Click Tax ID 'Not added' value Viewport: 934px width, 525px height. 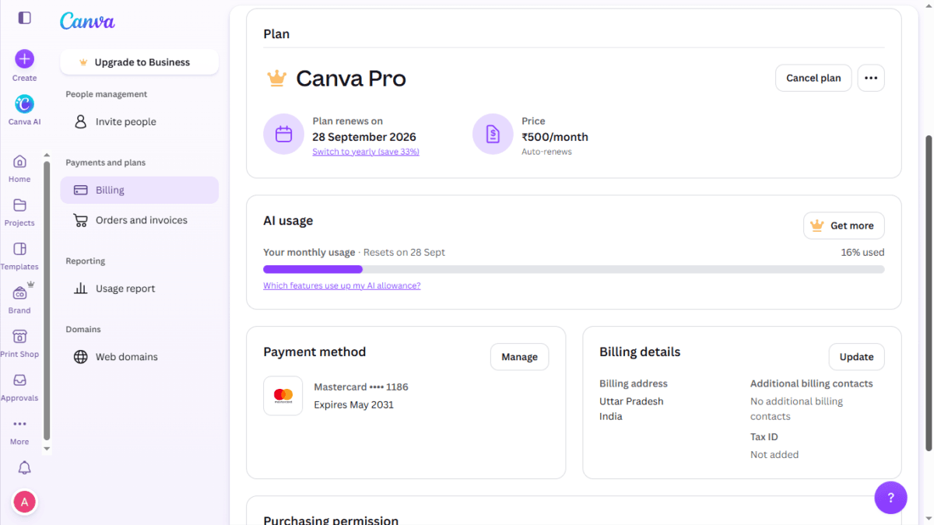[x=774, y=455]
